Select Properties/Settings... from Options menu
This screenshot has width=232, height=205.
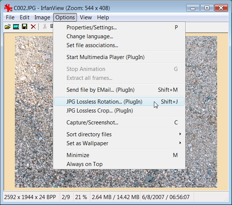[91, 27]
